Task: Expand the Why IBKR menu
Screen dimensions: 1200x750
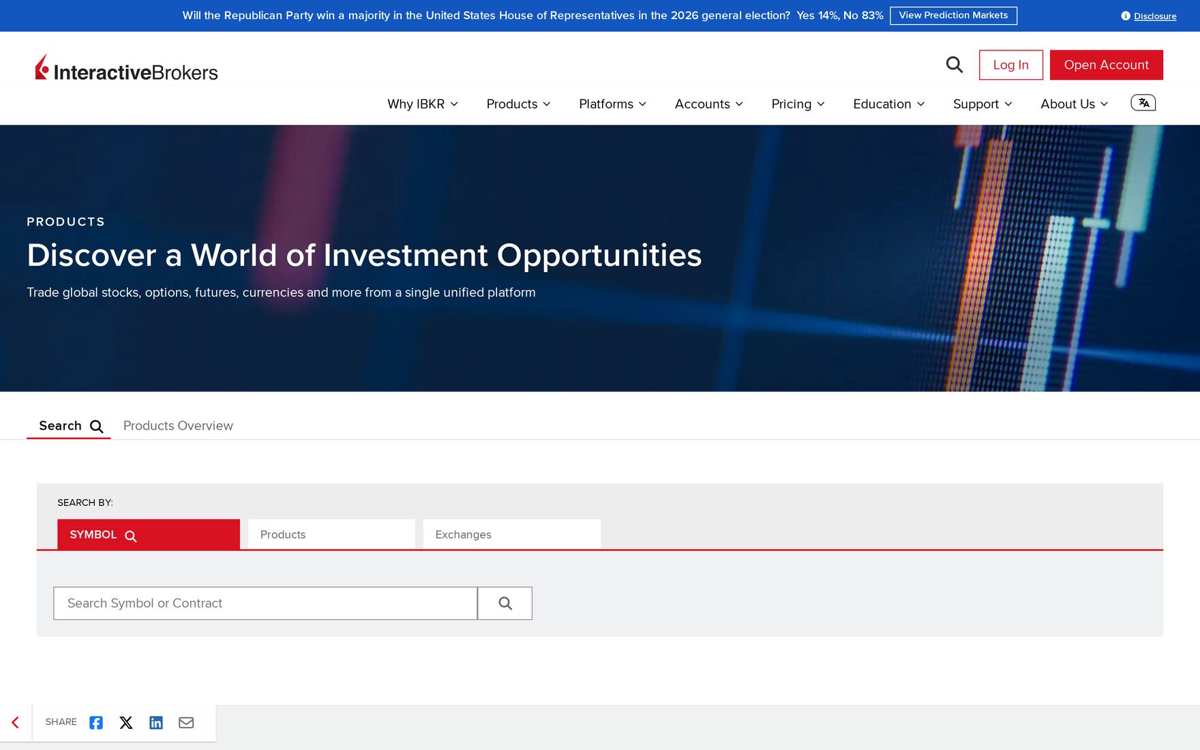Action: (423, 104)
